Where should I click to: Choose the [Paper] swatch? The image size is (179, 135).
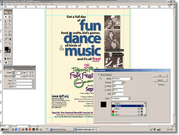click(128, 103)
